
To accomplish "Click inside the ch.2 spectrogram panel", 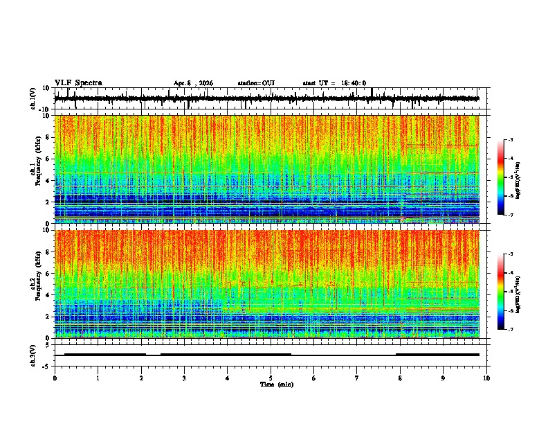I will (x=267, y=284).
